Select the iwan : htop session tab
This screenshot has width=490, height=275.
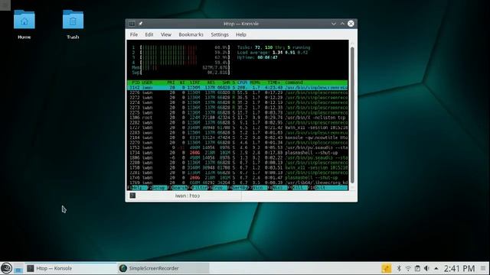pos(185,196)
